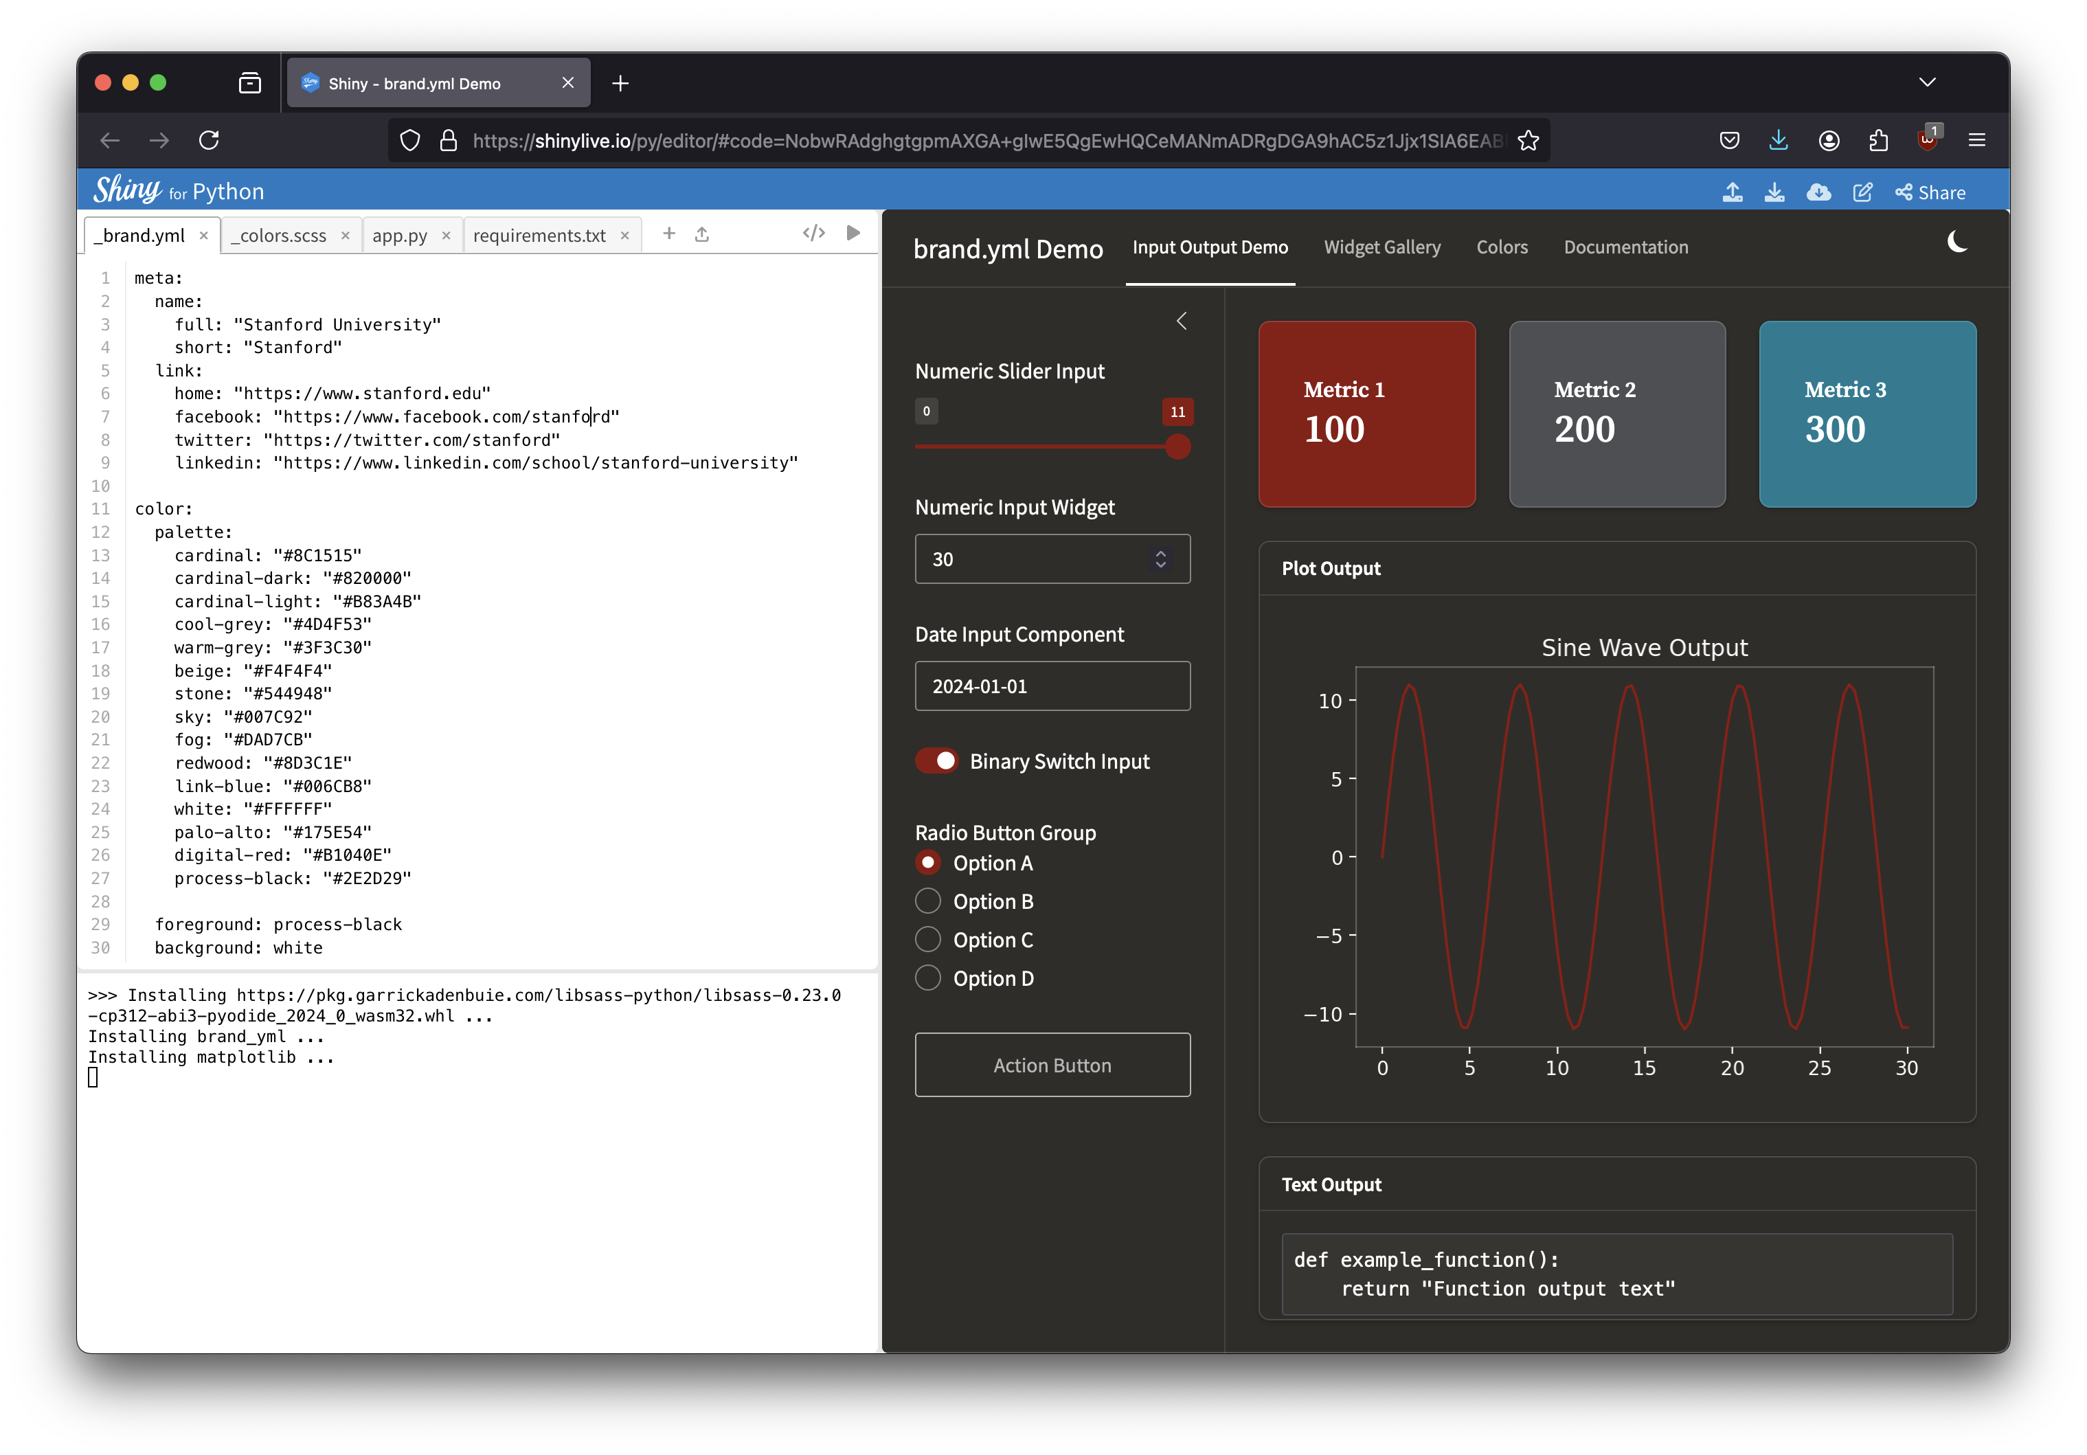Click the open in editor pencil icon
Screen dimensions: 2087x1455
click(1862, 192)
